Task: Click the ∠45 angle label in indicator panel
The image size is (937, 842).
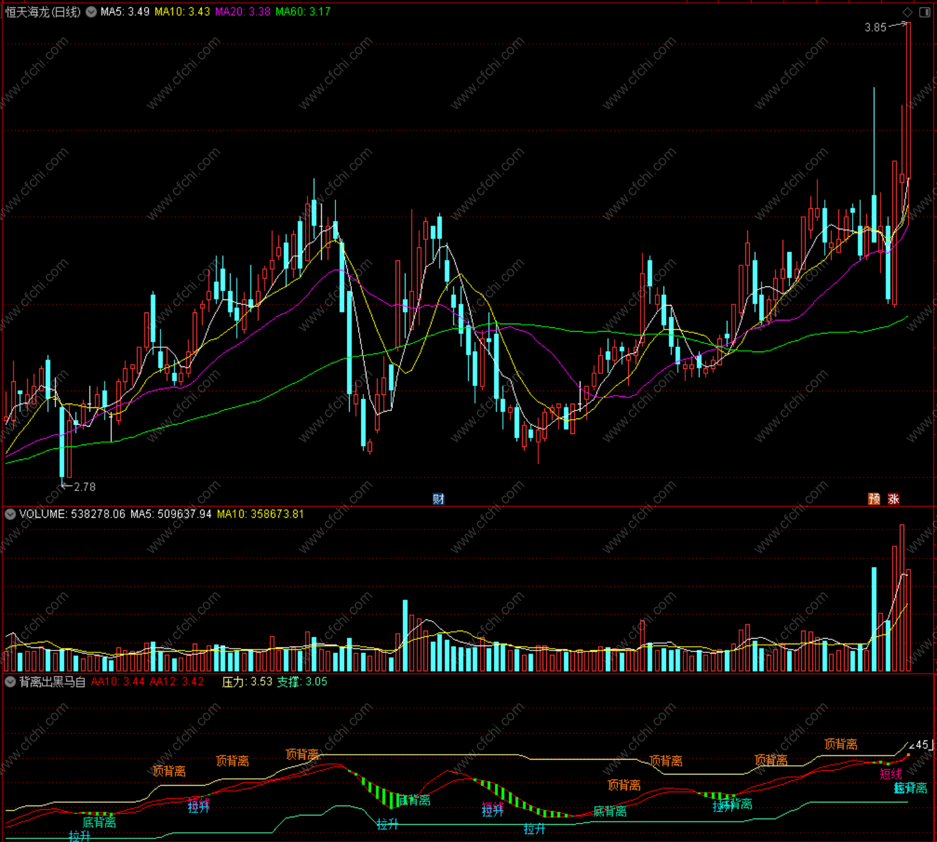Action: click(919, 745)
